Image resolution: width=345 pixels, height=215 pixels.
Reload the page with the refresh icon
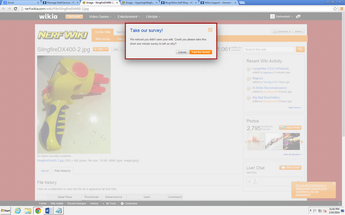coord(16,9)
